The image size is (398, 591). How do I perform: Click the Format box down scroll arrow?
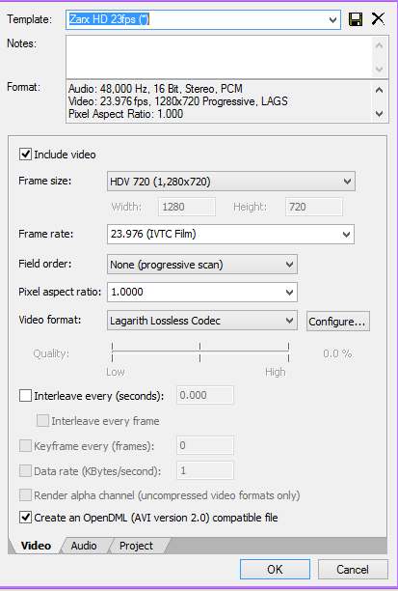(x=379, y=113)
